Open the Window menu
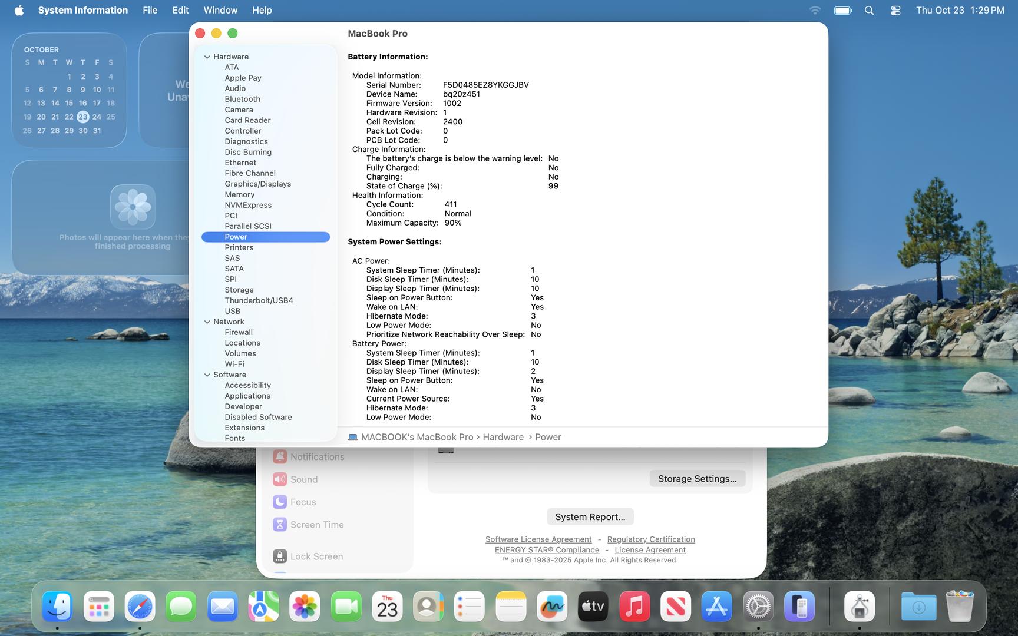 (220, 10)
